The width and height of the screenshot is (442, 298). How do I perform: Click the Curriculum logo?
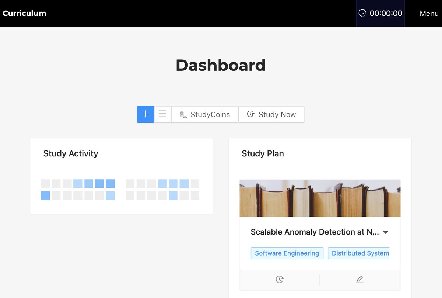click(24, 13)
